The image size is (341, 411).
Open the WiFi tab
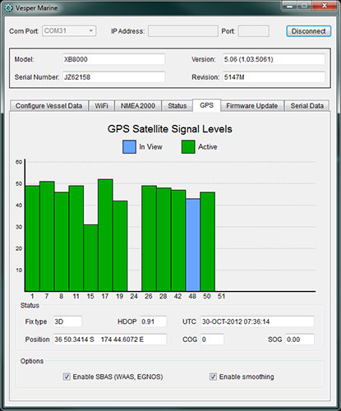tap(101, 106)
